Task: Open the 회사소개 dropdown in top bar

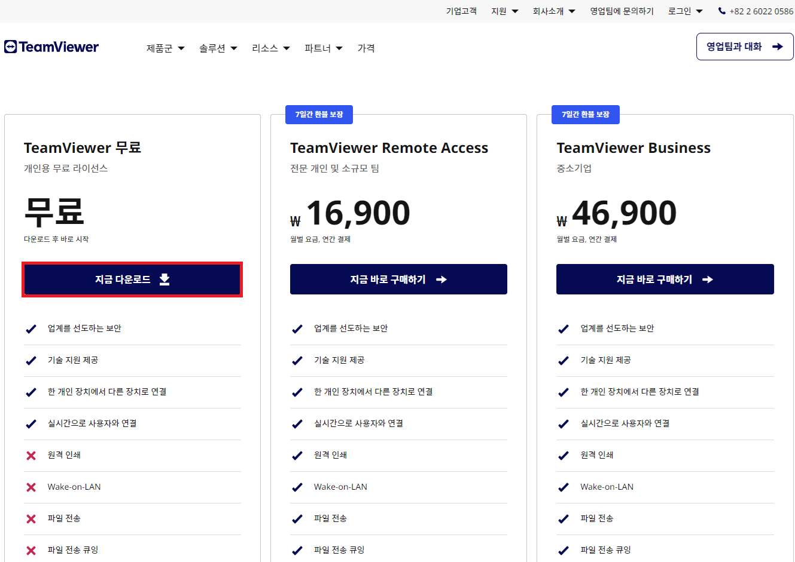Action: pyautogui.click(x=554, y=11)
